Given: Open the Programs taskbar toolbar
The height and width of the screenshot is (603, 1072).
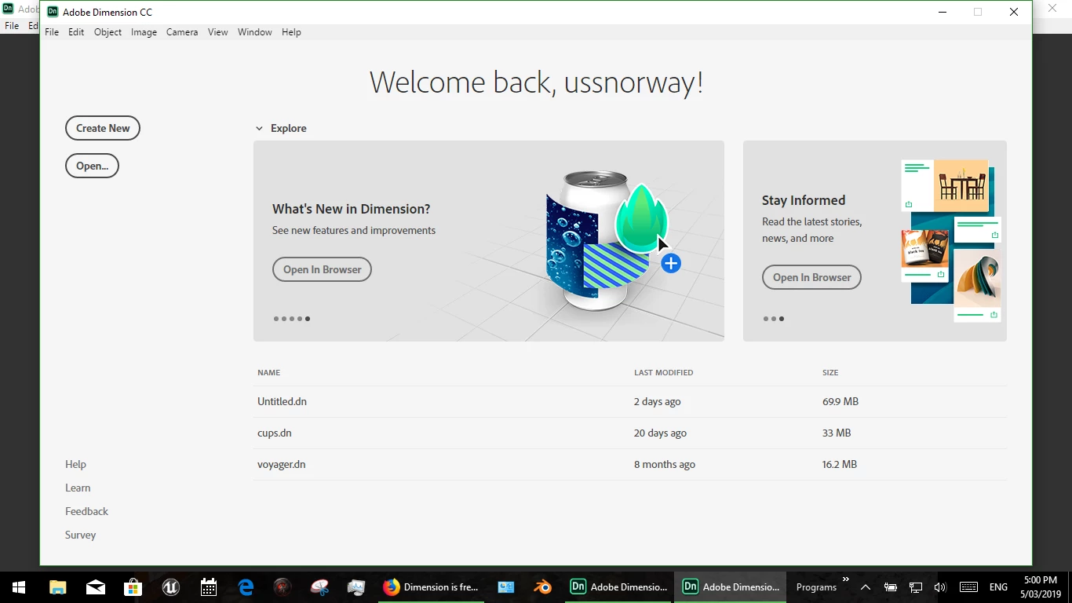Looking at the screenshot, I should click(816, 587).
